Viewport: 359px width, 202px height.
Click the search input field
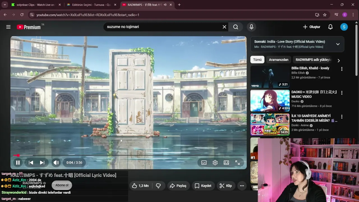[x=163, y=27]
